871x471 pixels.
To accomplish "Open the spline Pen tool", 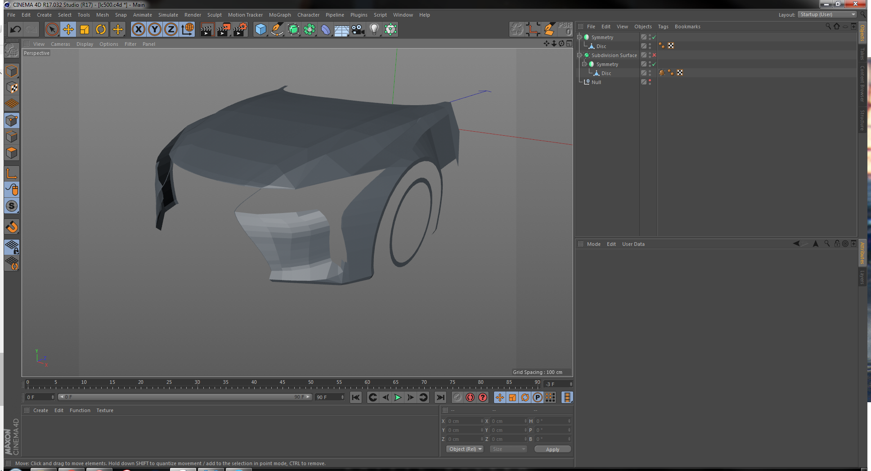I will tap(277, 30).
